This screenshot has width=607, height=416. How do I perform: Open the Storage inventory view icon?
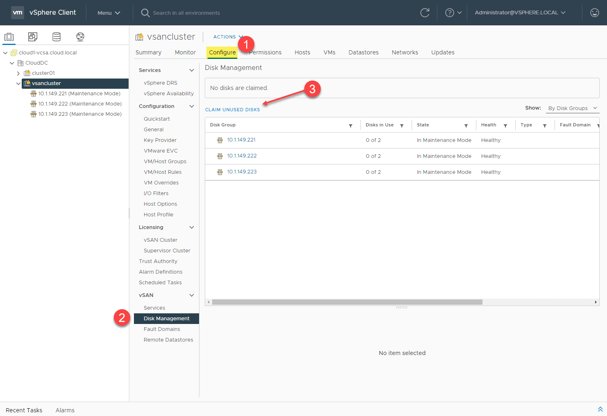(57, 37)
